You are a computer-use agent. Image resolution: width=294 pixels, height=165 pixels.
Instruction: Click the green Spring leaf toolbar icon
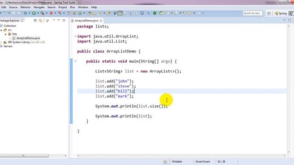pyautogui.click(x=161, y=13)
